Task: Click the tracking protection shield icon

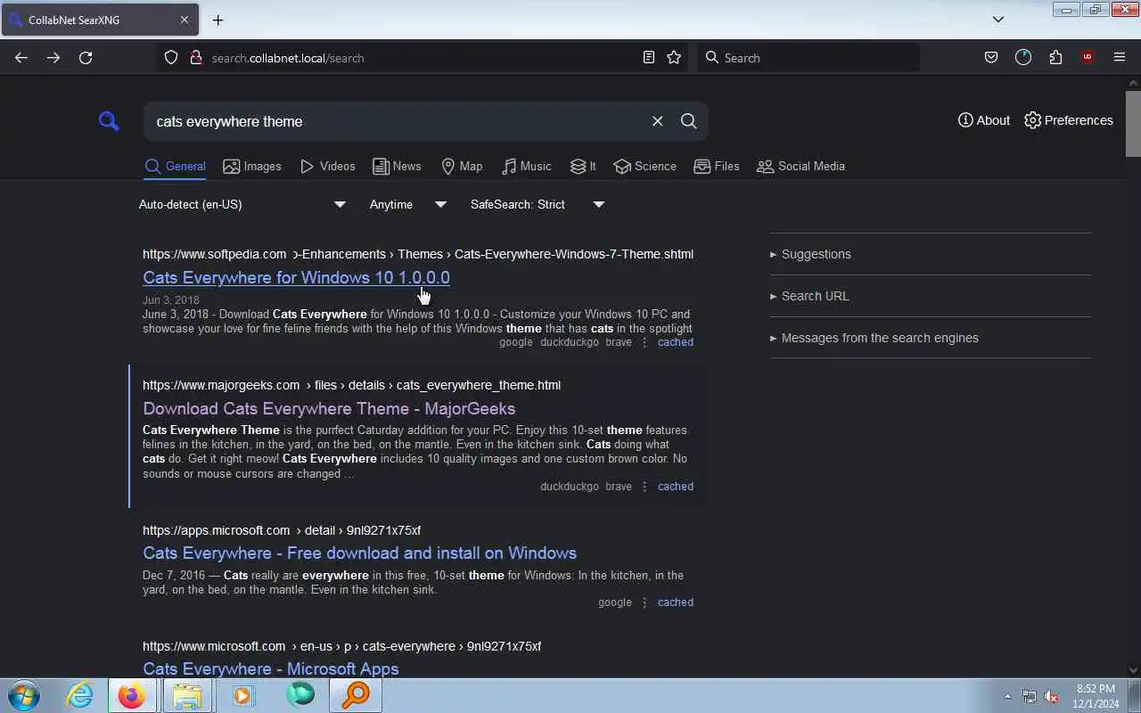Action: click(171, 57)
